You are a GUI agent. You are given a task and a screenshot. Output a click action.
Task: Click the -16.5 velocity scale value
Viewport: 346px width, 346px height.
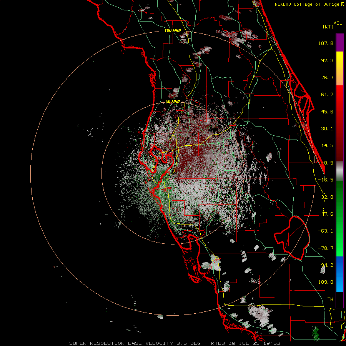(x=326, y=180)
